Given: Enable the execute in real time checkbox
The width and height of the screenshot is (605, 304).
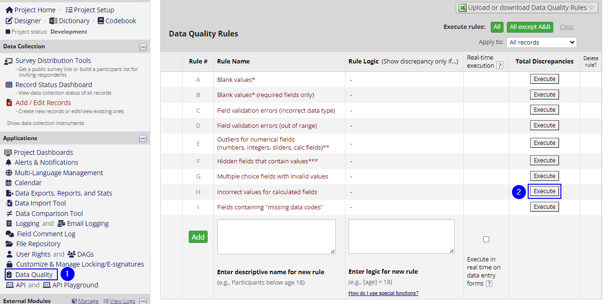Looking at the screenshot, I should coord(486,239).
